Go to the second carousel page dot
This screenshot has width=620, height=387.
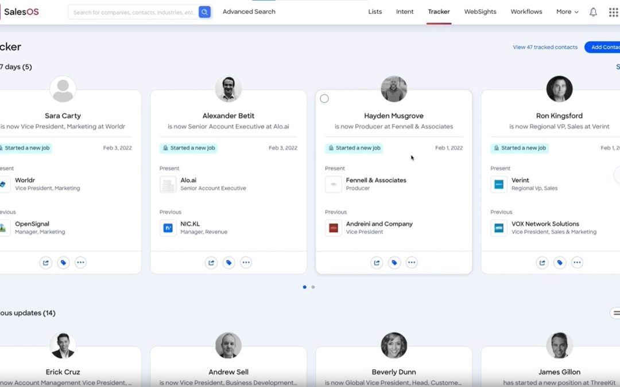point(313,287)
